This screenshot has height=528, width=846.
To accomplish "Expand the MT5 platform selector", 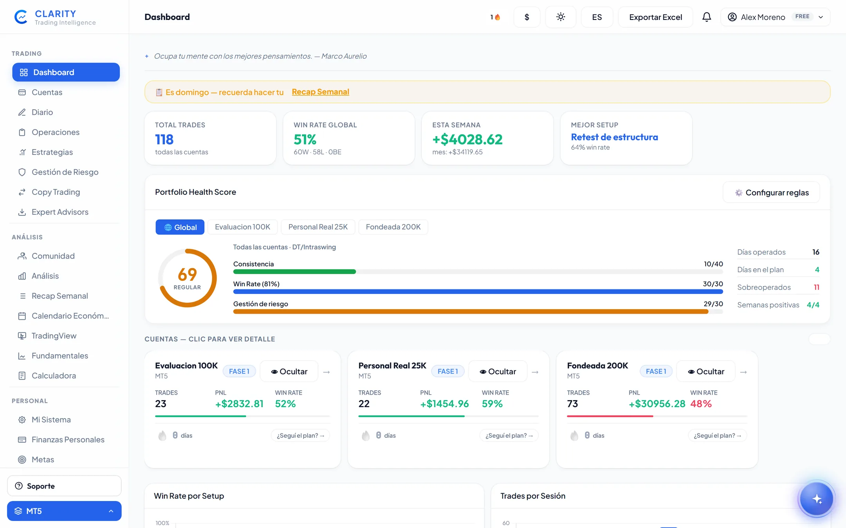I will 64,511.
